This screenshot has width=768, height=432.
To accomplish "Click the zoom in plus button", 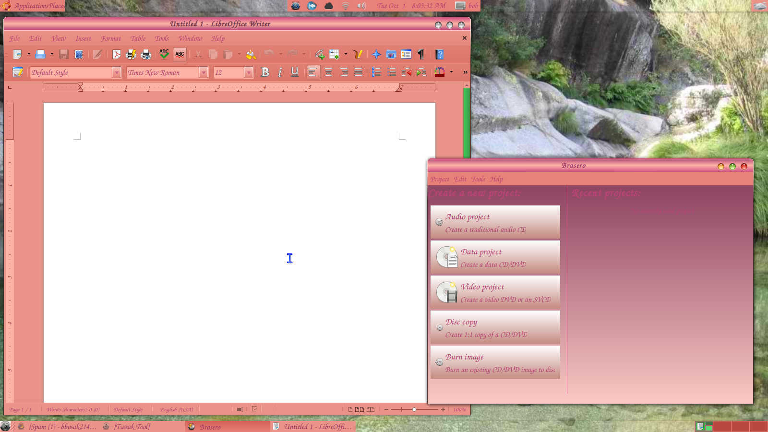I will (x=443, y=409).
